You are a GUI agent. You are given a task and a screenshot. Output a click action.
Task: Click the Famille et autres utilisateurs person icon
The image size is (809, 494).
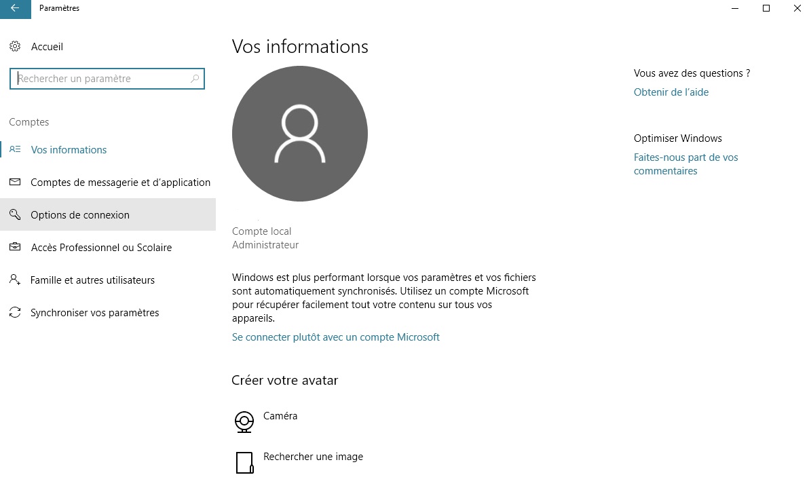[15, 280]
